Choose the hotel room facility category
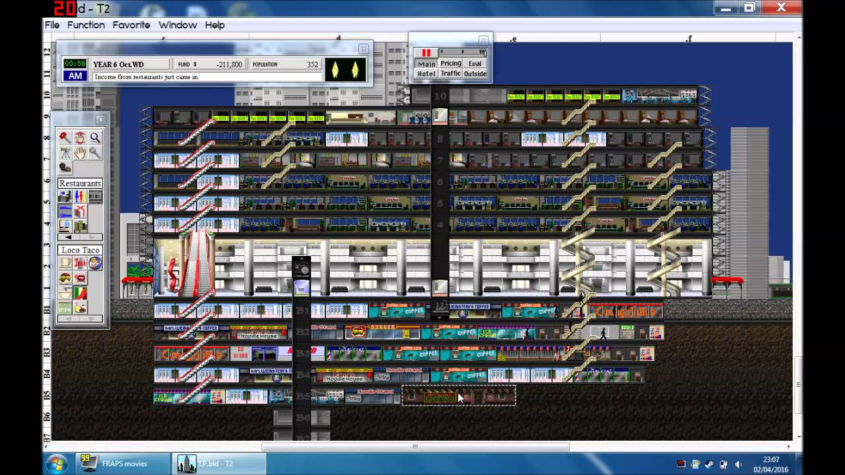The height and width of the screenshot is (475, 845). point(95,196)
